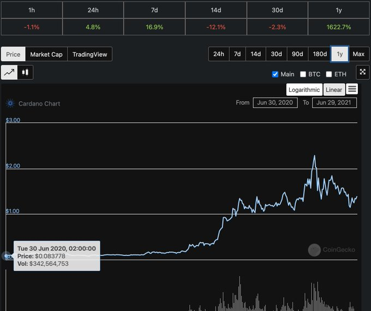Switch chart to Logarithmic scale
The height and width of the screenshot is (311, 371).
pyautogui.click(x=304, y=90)
